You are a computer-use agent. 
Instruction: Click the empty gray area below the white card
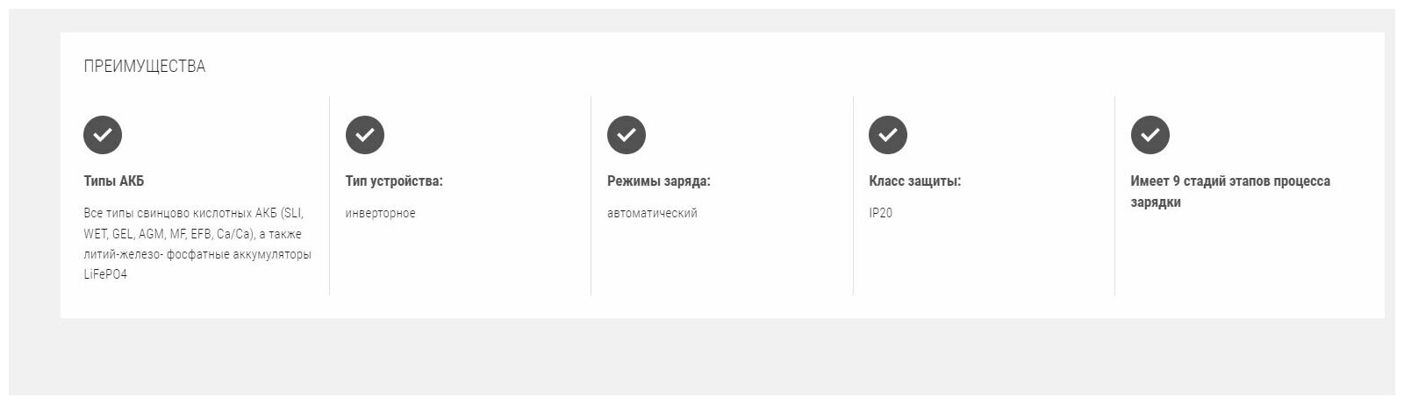point(702,355)
